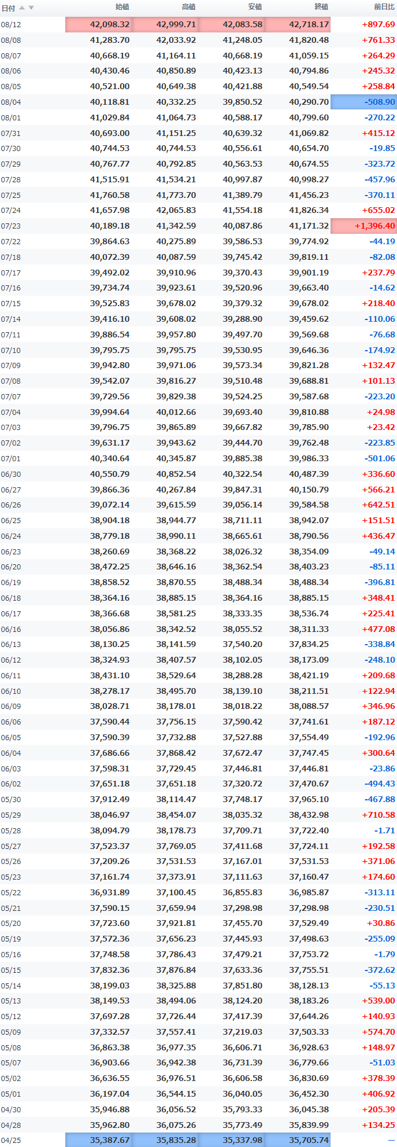Click the open value 39,492.02
This screenshot has height=1147, width=397.
coord(110,273)
